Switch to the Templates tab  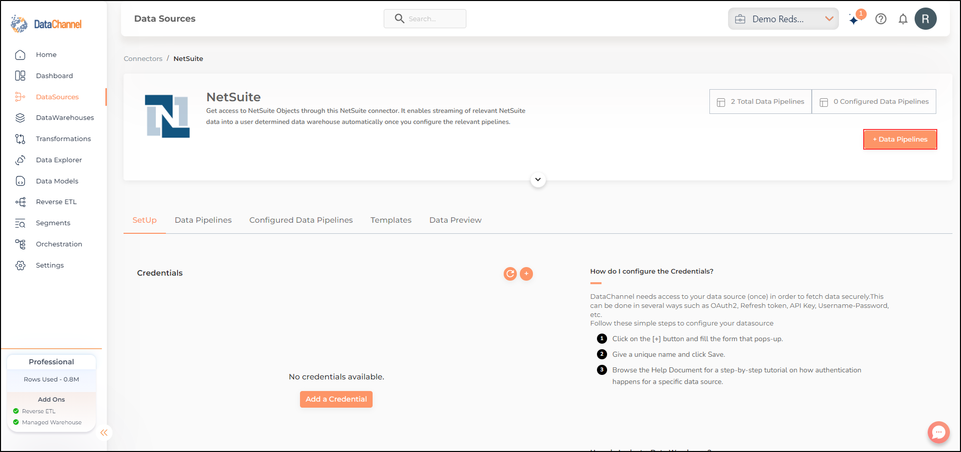[391, 220]
